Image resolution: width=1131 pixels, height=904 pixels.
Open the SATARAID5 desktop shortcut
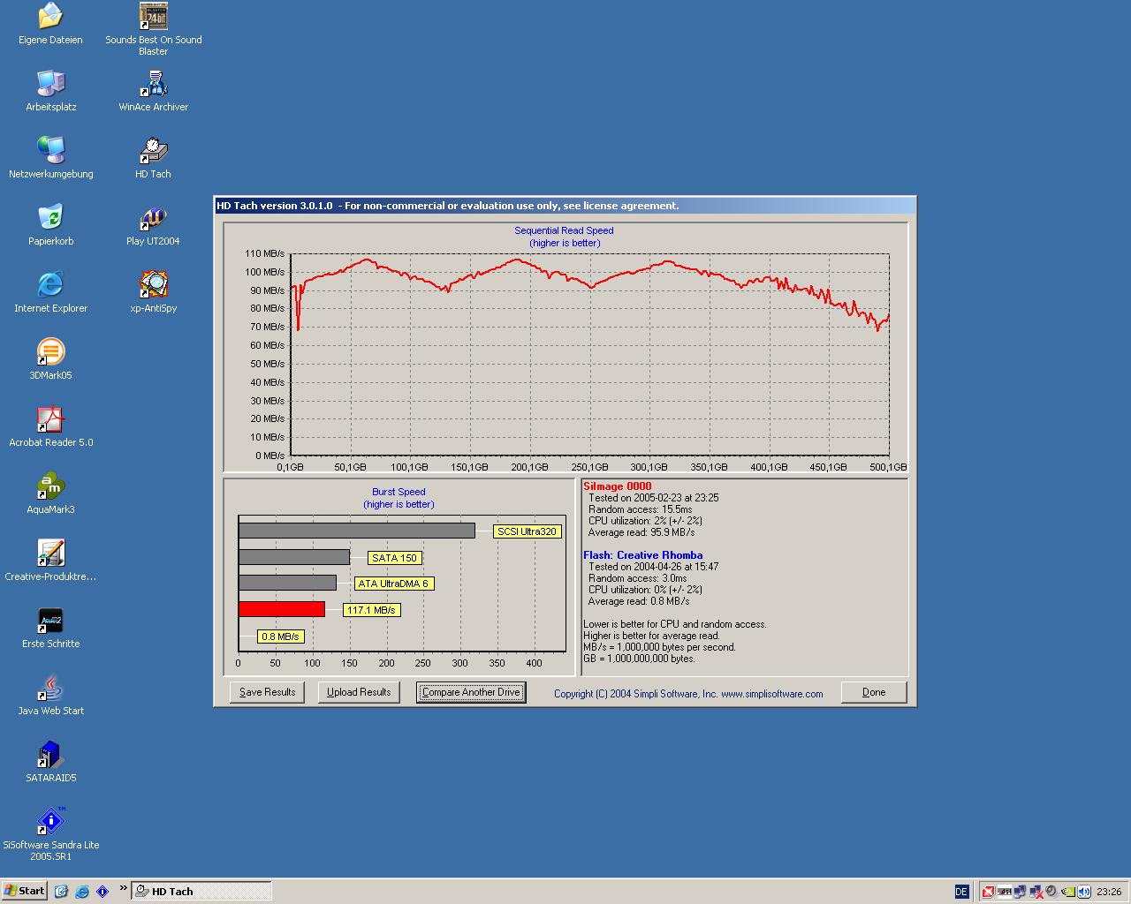[x=50, y=763]
